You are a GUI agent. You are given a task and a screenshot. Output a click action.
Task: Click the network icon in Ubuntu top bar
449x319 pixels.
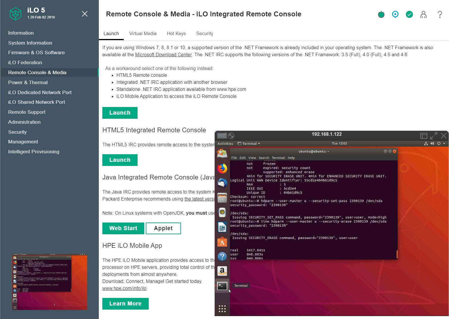pyautogui.click(x=426, y=144)
